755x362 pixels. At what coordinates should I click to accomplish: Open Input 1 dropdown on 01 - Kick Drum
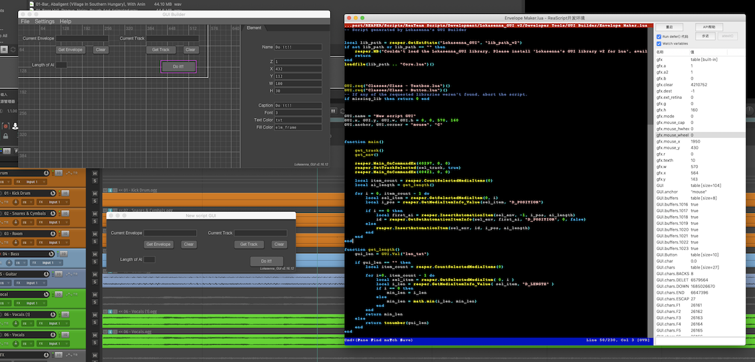point(54,202)
